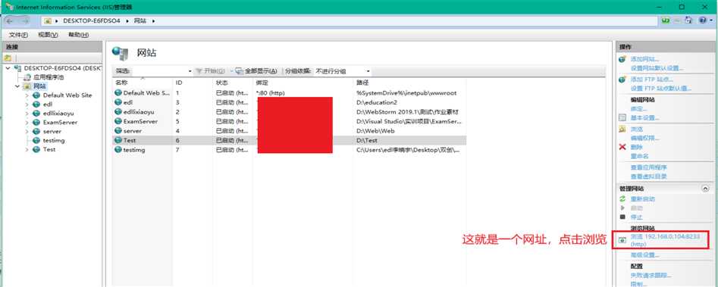Select testimg row name in sites list

click(x=134, y=150)
